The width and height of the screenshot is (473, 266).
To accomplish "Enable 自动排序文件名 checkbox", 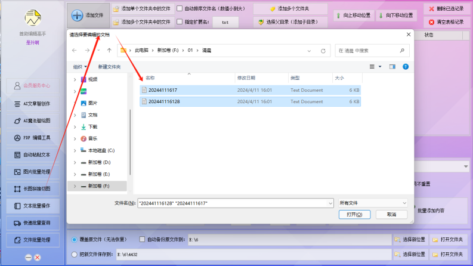I will [x=180, y=8].
